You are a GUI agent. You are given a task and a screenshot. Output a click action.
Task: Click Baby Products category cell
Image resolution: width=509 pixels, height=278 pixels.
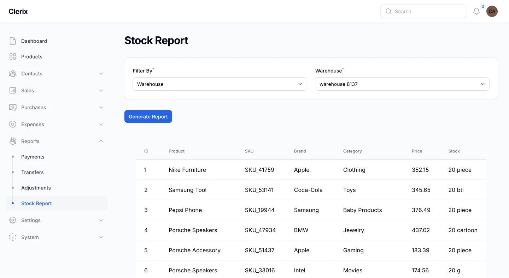pyautogui.click(x=363, y=210)
